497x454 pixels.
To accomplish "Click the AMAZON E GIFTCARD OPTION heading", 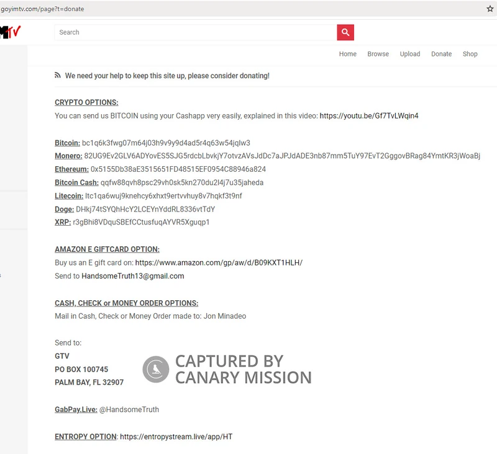I will [107, 249].
